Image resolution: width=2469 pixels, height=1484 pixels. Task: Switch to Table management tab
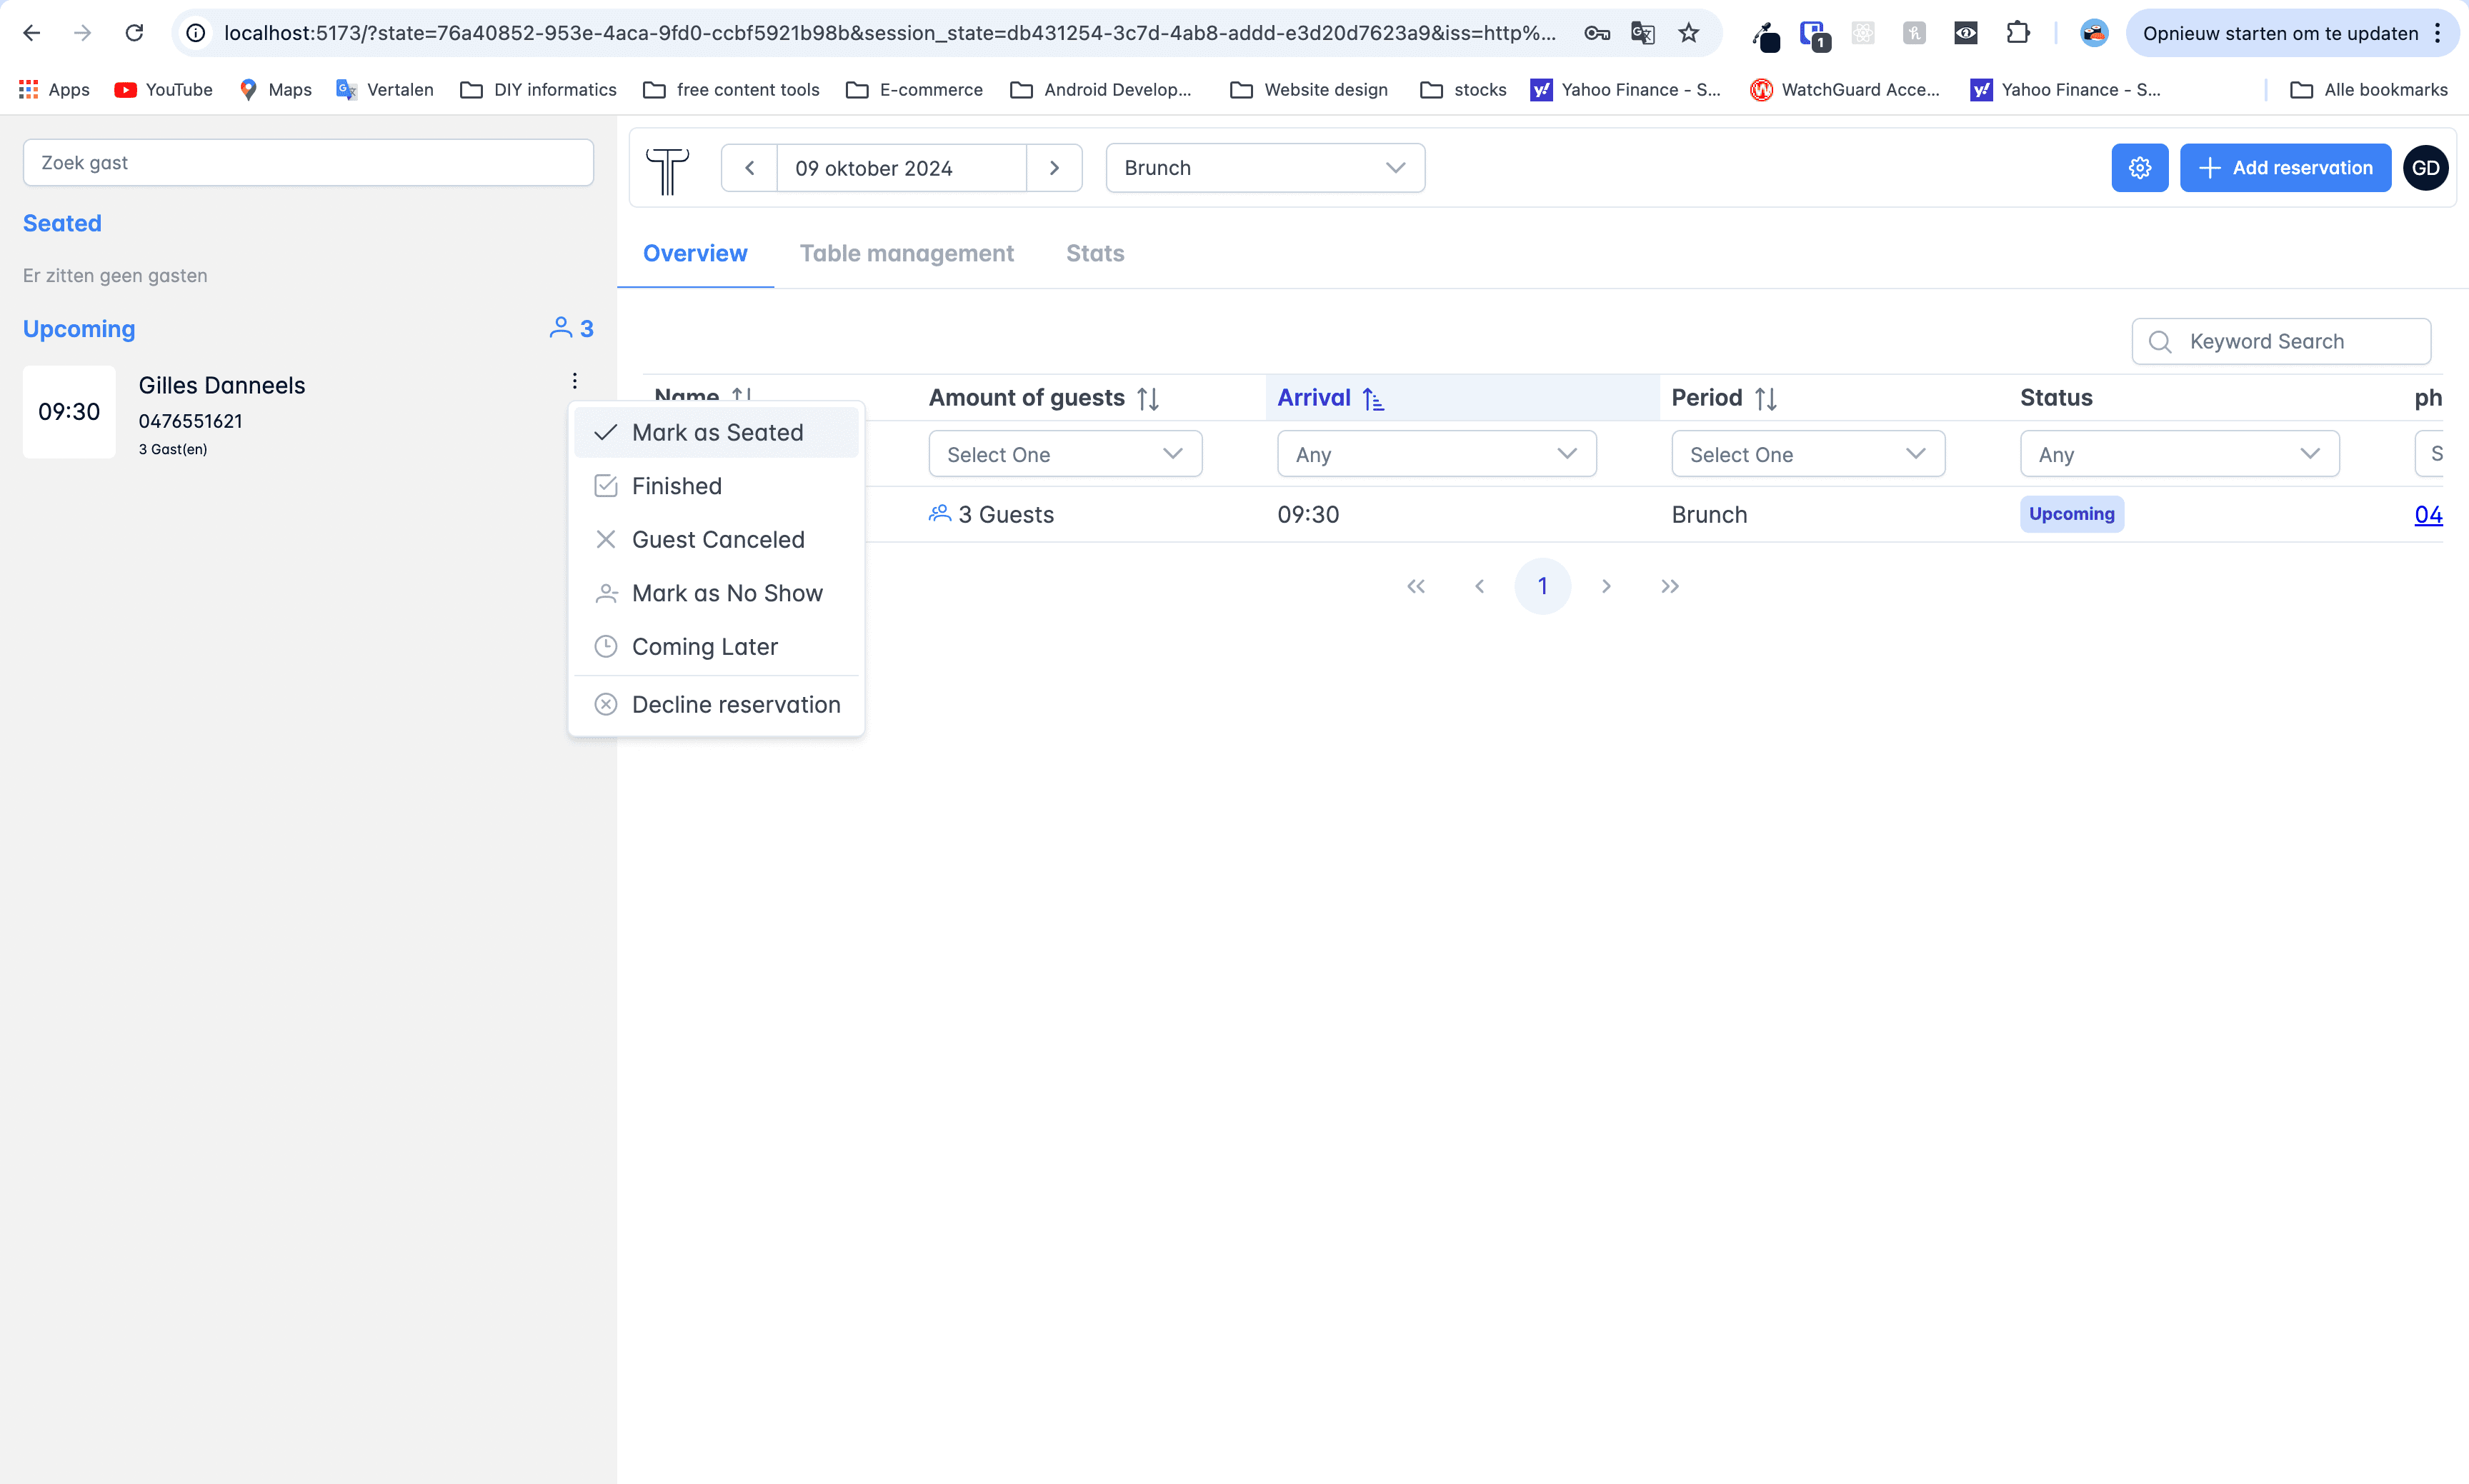907,254
